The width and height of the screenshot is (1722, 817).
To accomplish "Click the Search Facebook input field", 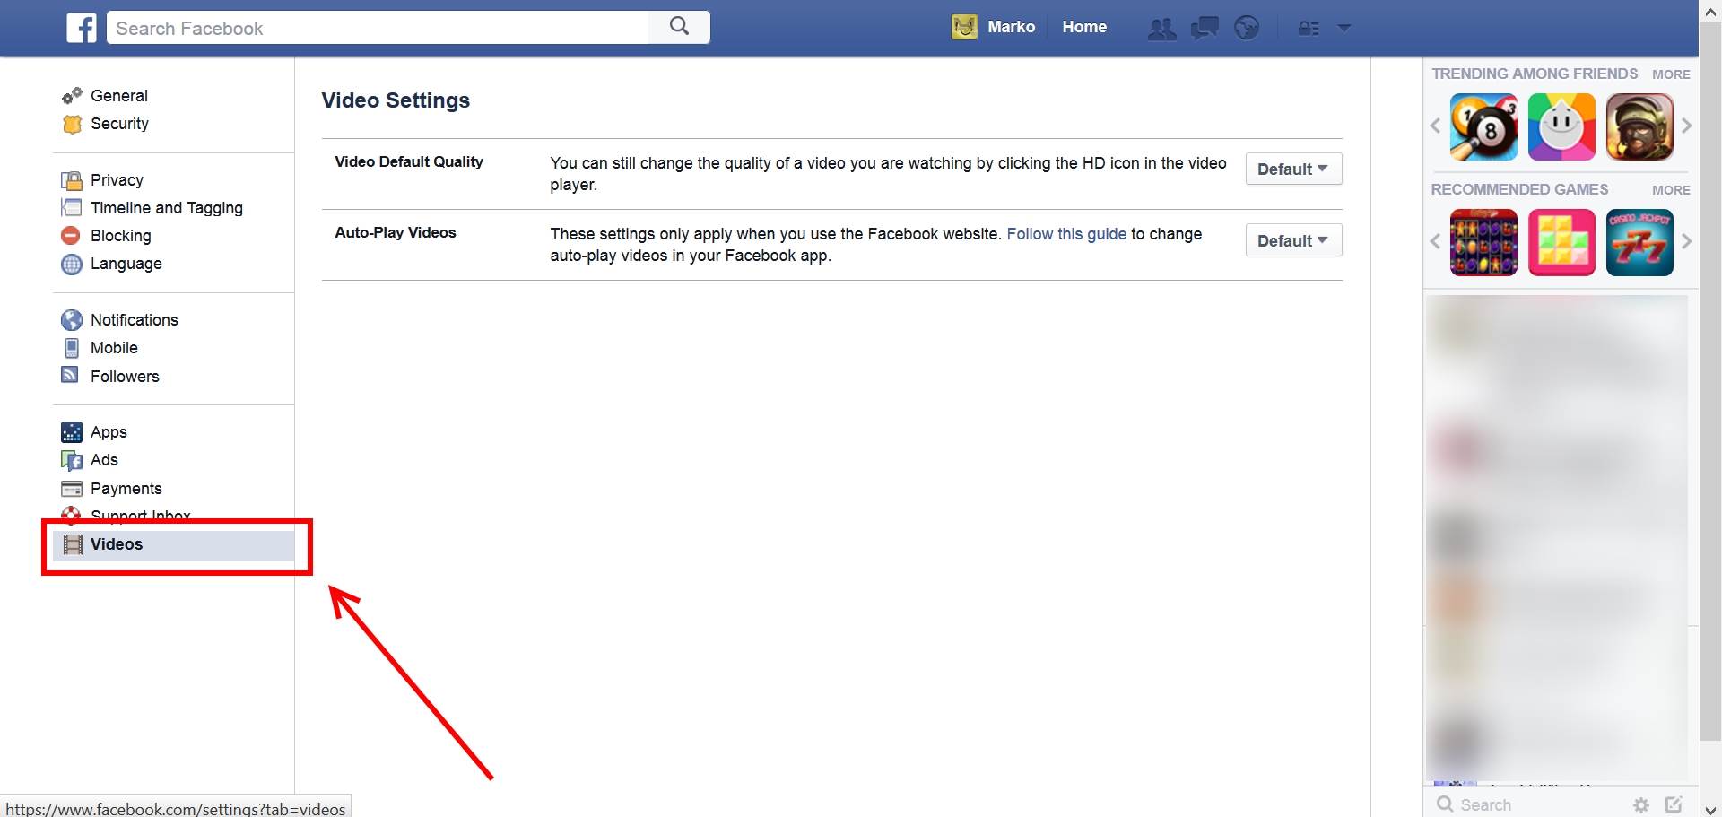I will tap(377, 28).
